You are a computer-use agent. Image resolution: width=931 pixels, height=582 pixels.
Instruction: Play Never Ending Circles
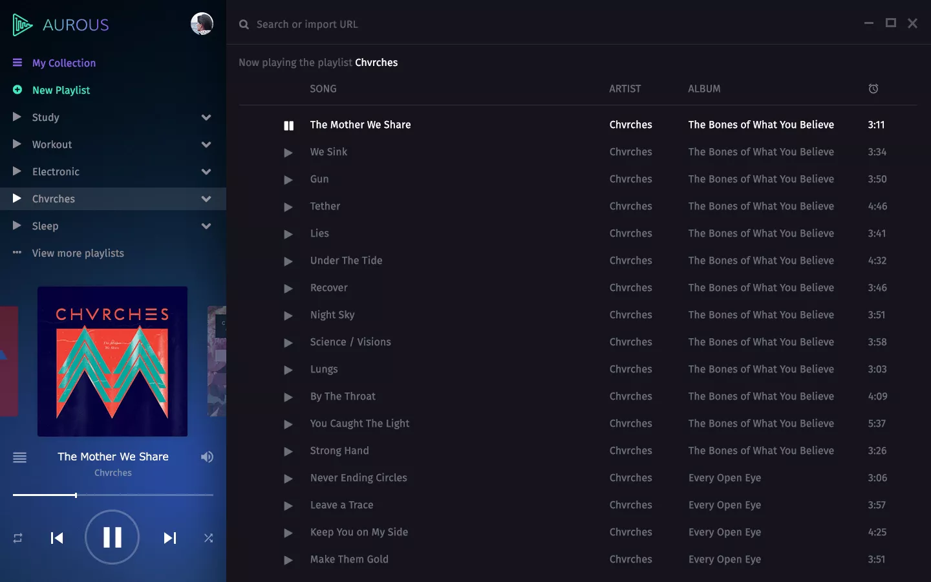click(288, 479)
